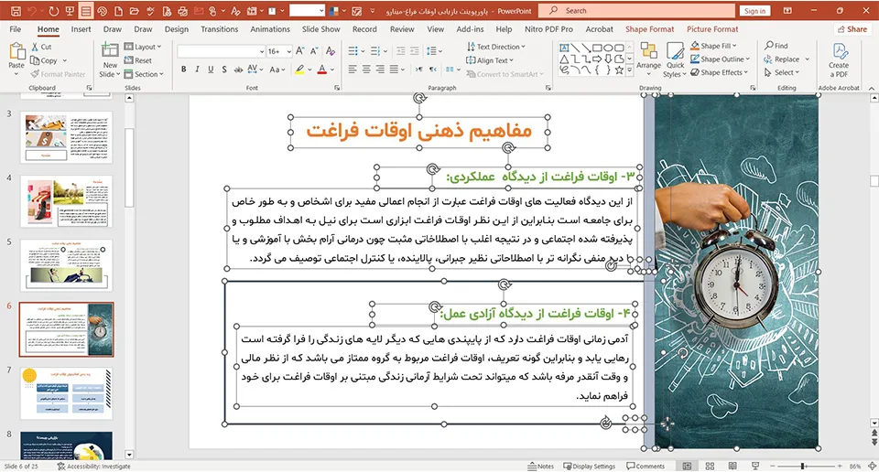
Task: Click the Notes button in status bar
Action: tap(541, 466)
